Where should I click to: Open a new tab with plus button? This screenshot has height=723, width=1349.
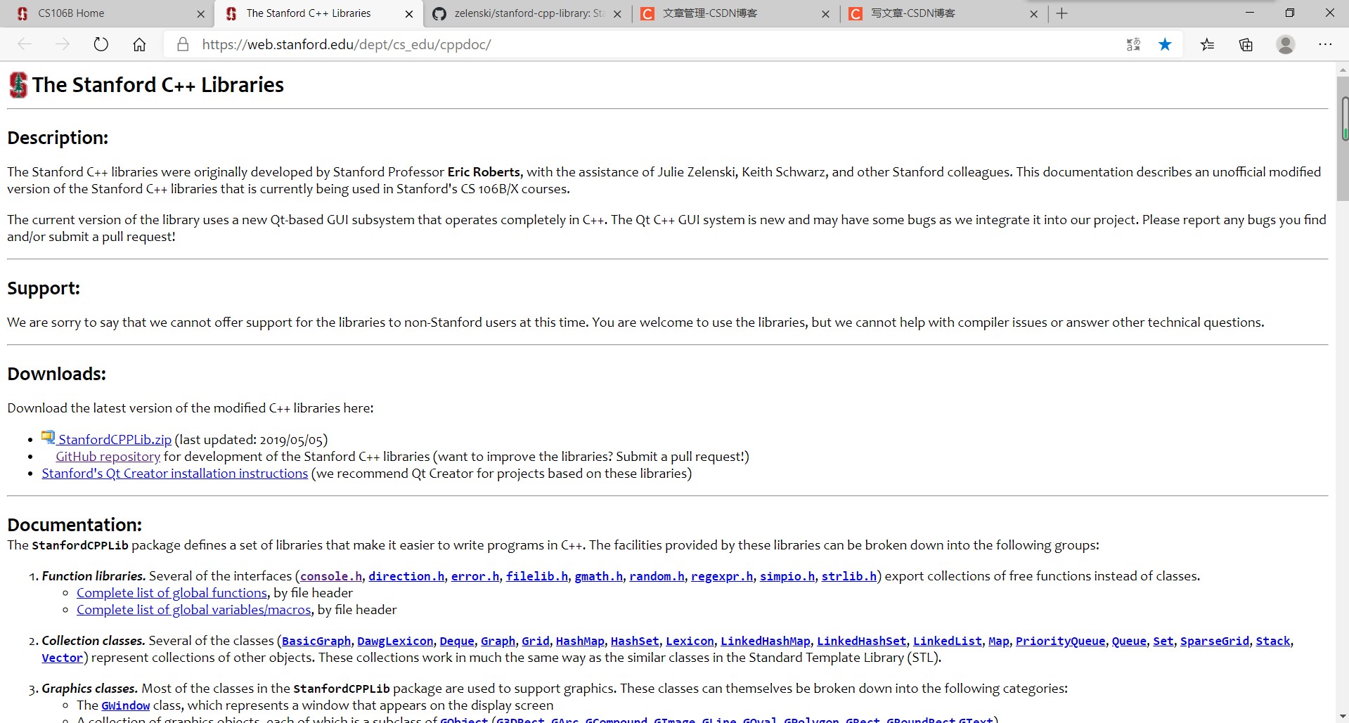1062,13
